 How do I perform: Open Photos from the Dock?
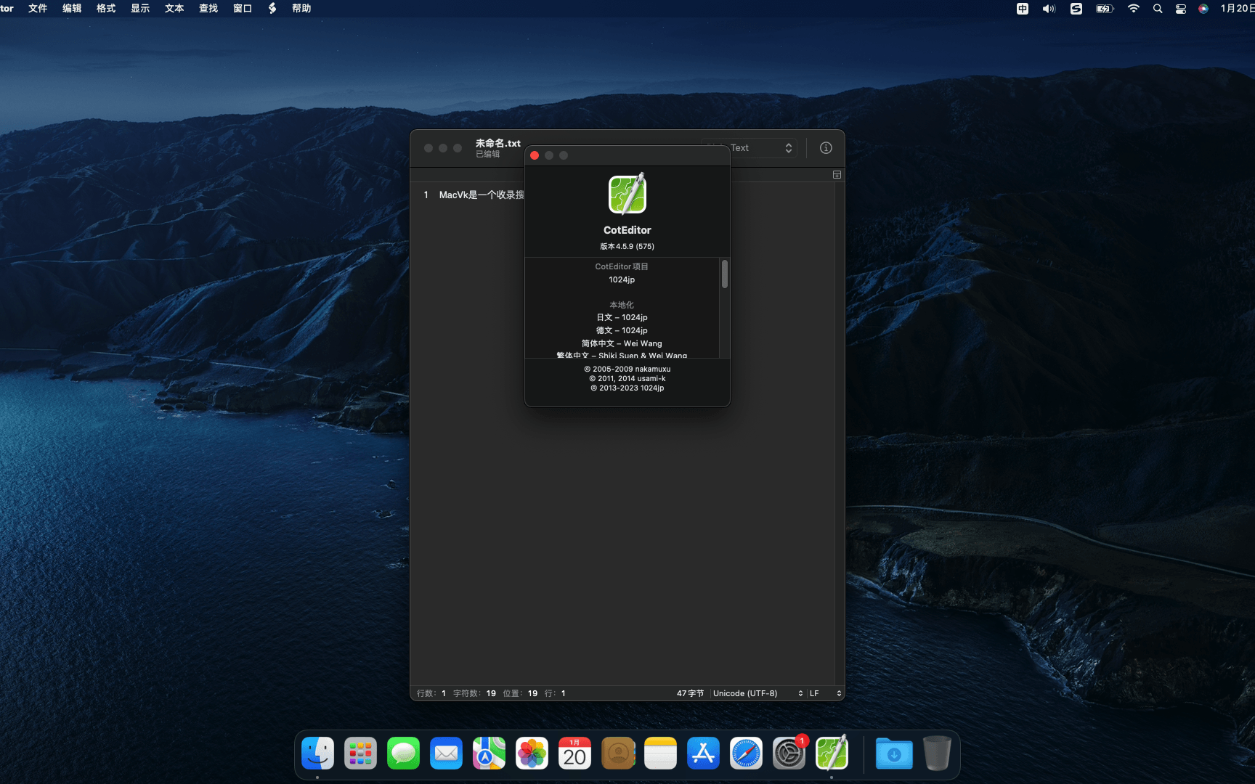coord(532,754)
